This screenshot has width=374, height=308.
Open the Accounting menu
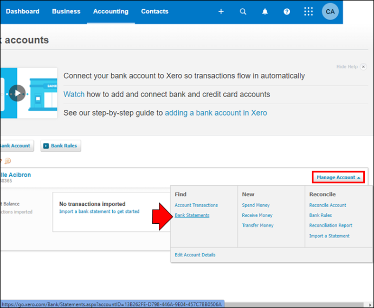tap(111, 11)
